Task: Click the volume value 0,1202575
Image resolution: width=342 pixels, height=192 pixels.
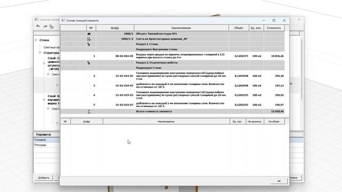Action: click(x=241, y=56)
